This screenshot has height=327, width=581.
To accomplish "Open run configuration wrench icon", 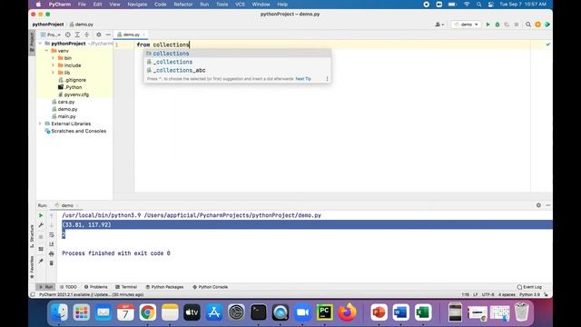I will [x=41, y=225].
